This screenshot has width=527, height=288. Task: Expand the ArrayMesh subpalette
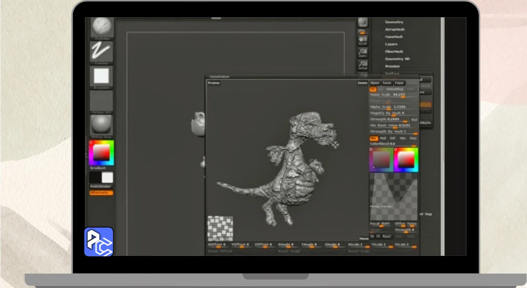tap(394, 29)
